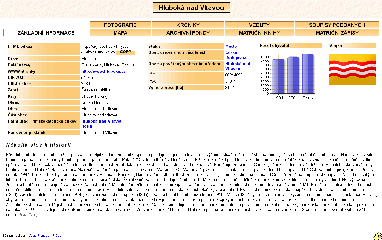Screen dimensions: 382x240
Task: Open the http://www.hluboka.cz website link
Action: click(x=104, y=71)
